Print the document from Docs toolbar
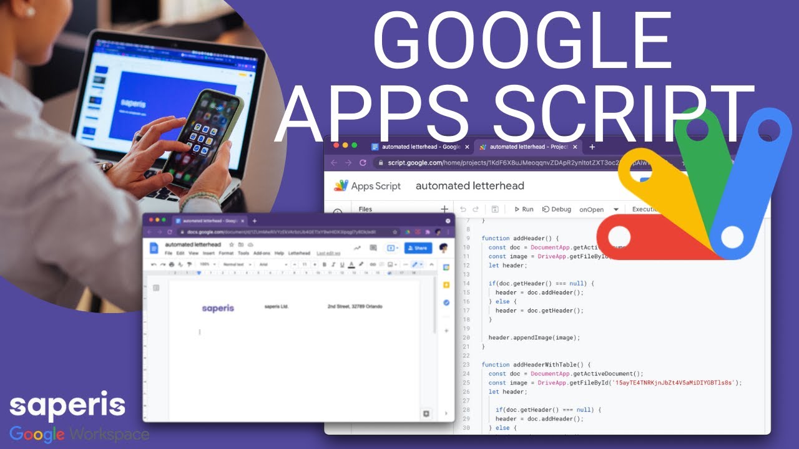This screenshot has height=449, width=799. pos(172,264)
